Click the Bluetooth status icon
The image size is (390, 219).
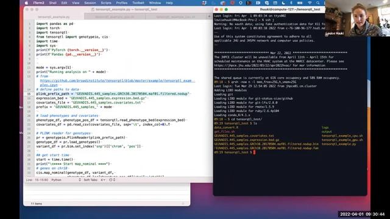point(291,3)
